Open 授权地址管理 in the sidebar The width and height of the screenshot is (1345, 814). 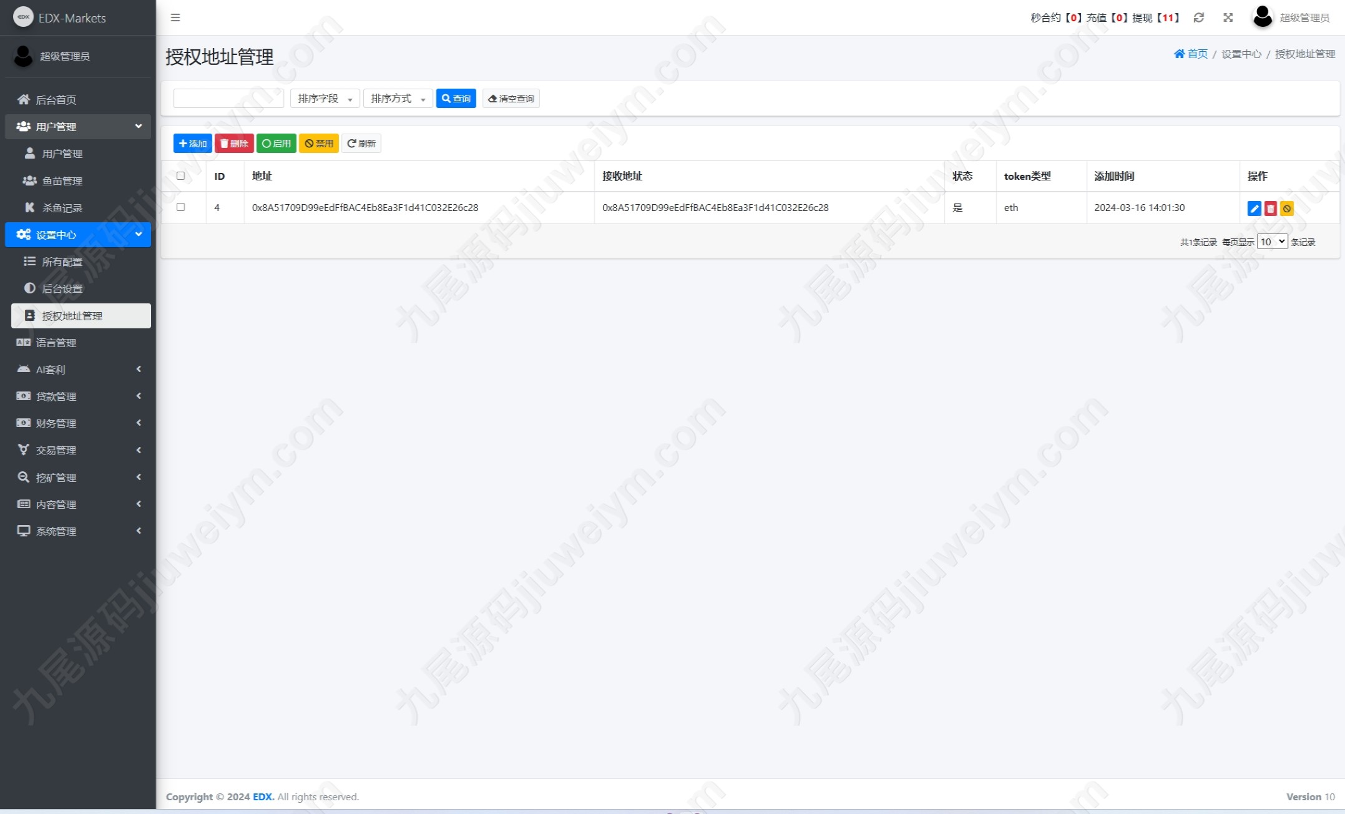(81, 316)
